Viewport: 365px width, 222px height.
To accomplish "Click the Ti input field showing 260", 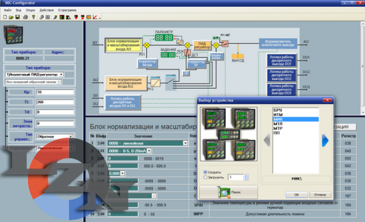I will [x=55, y=102].
